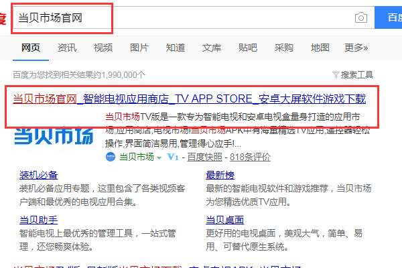402x268 pixels.
Task: Open the 图片 tab
Action: point(139,48)
